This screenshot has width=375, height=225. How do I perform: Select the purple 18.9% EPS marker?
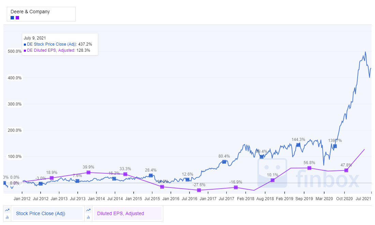tap(52, 178)
